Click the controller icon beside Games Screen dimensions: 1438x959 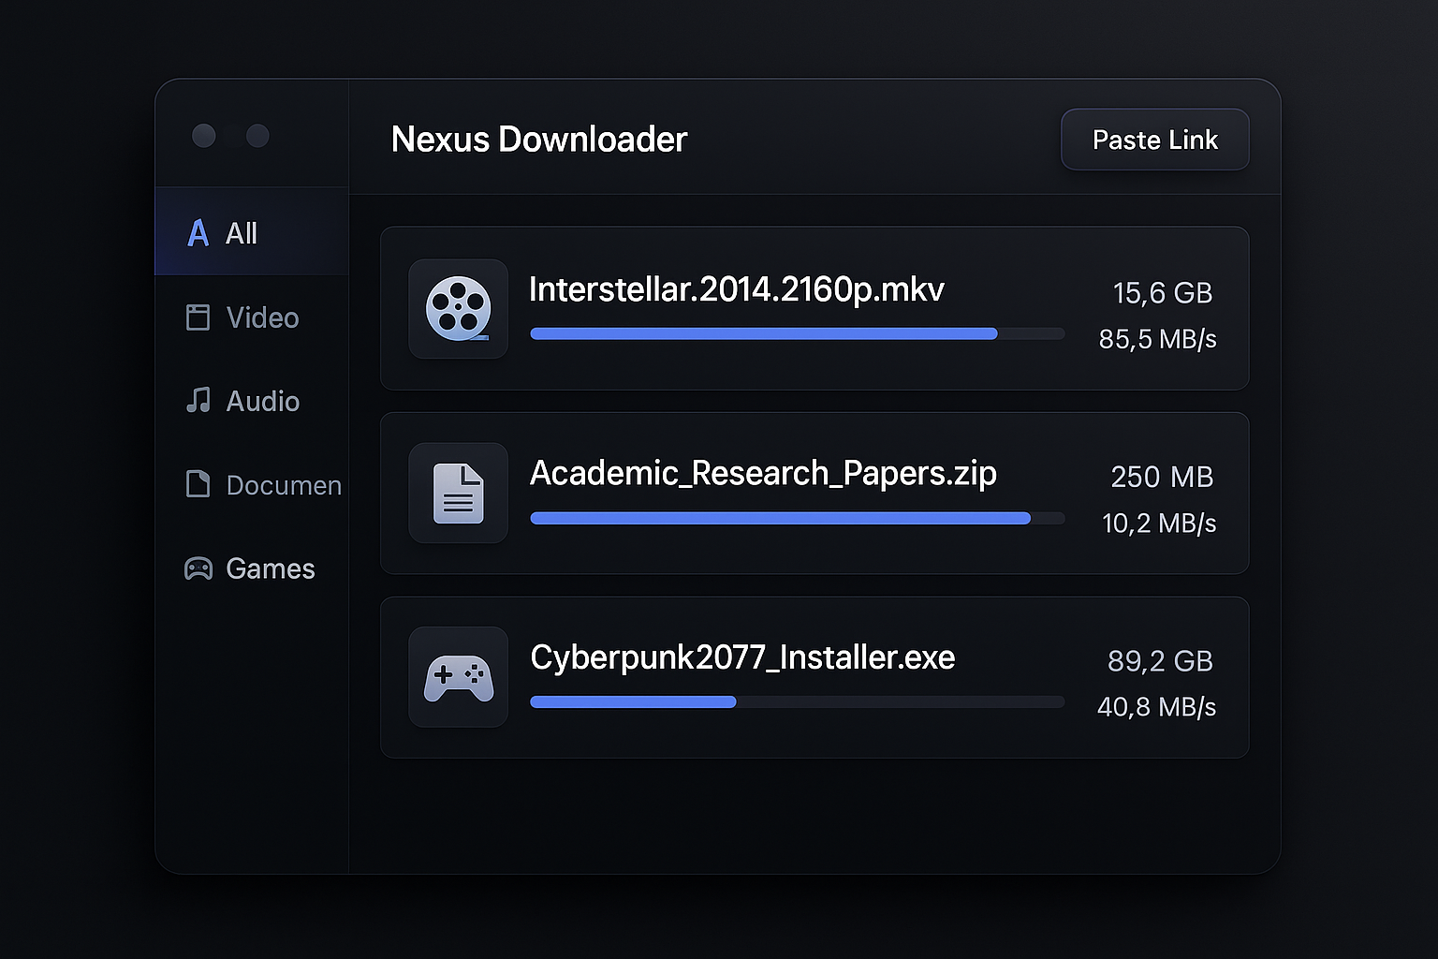tap(198, 568)
